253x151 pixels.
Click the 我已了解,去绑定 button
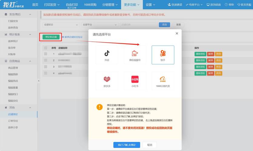tap(127, 145)
